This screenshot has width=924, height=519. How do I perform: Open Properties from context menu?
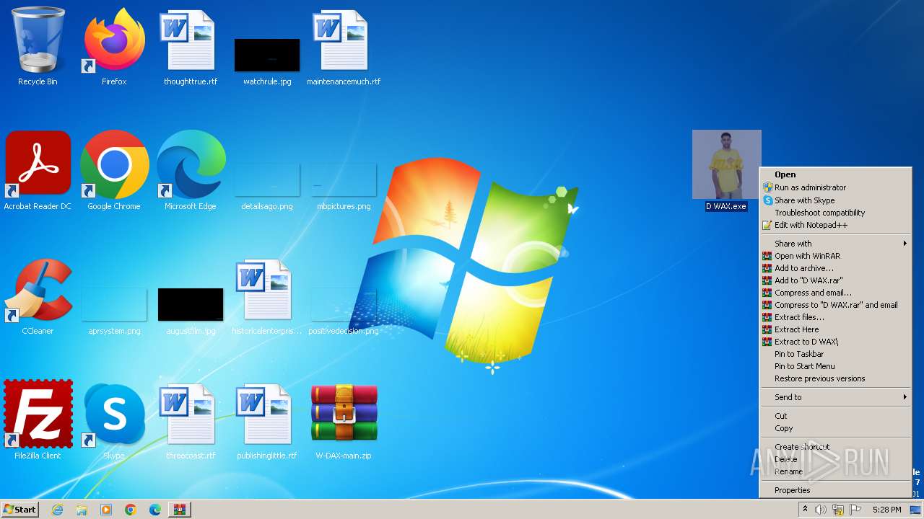point(836,490)
